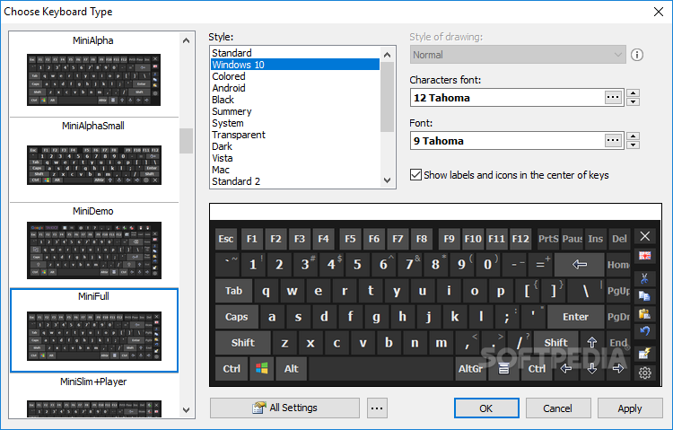Uncheck Show labels and icons in center of keys
673x430 pixels.
(x=415, y=175)
